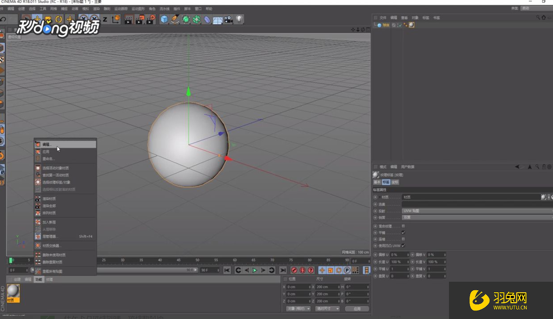Open the camera object icon
This screenshot has width=553, height=319.
(x=229, y=19)
